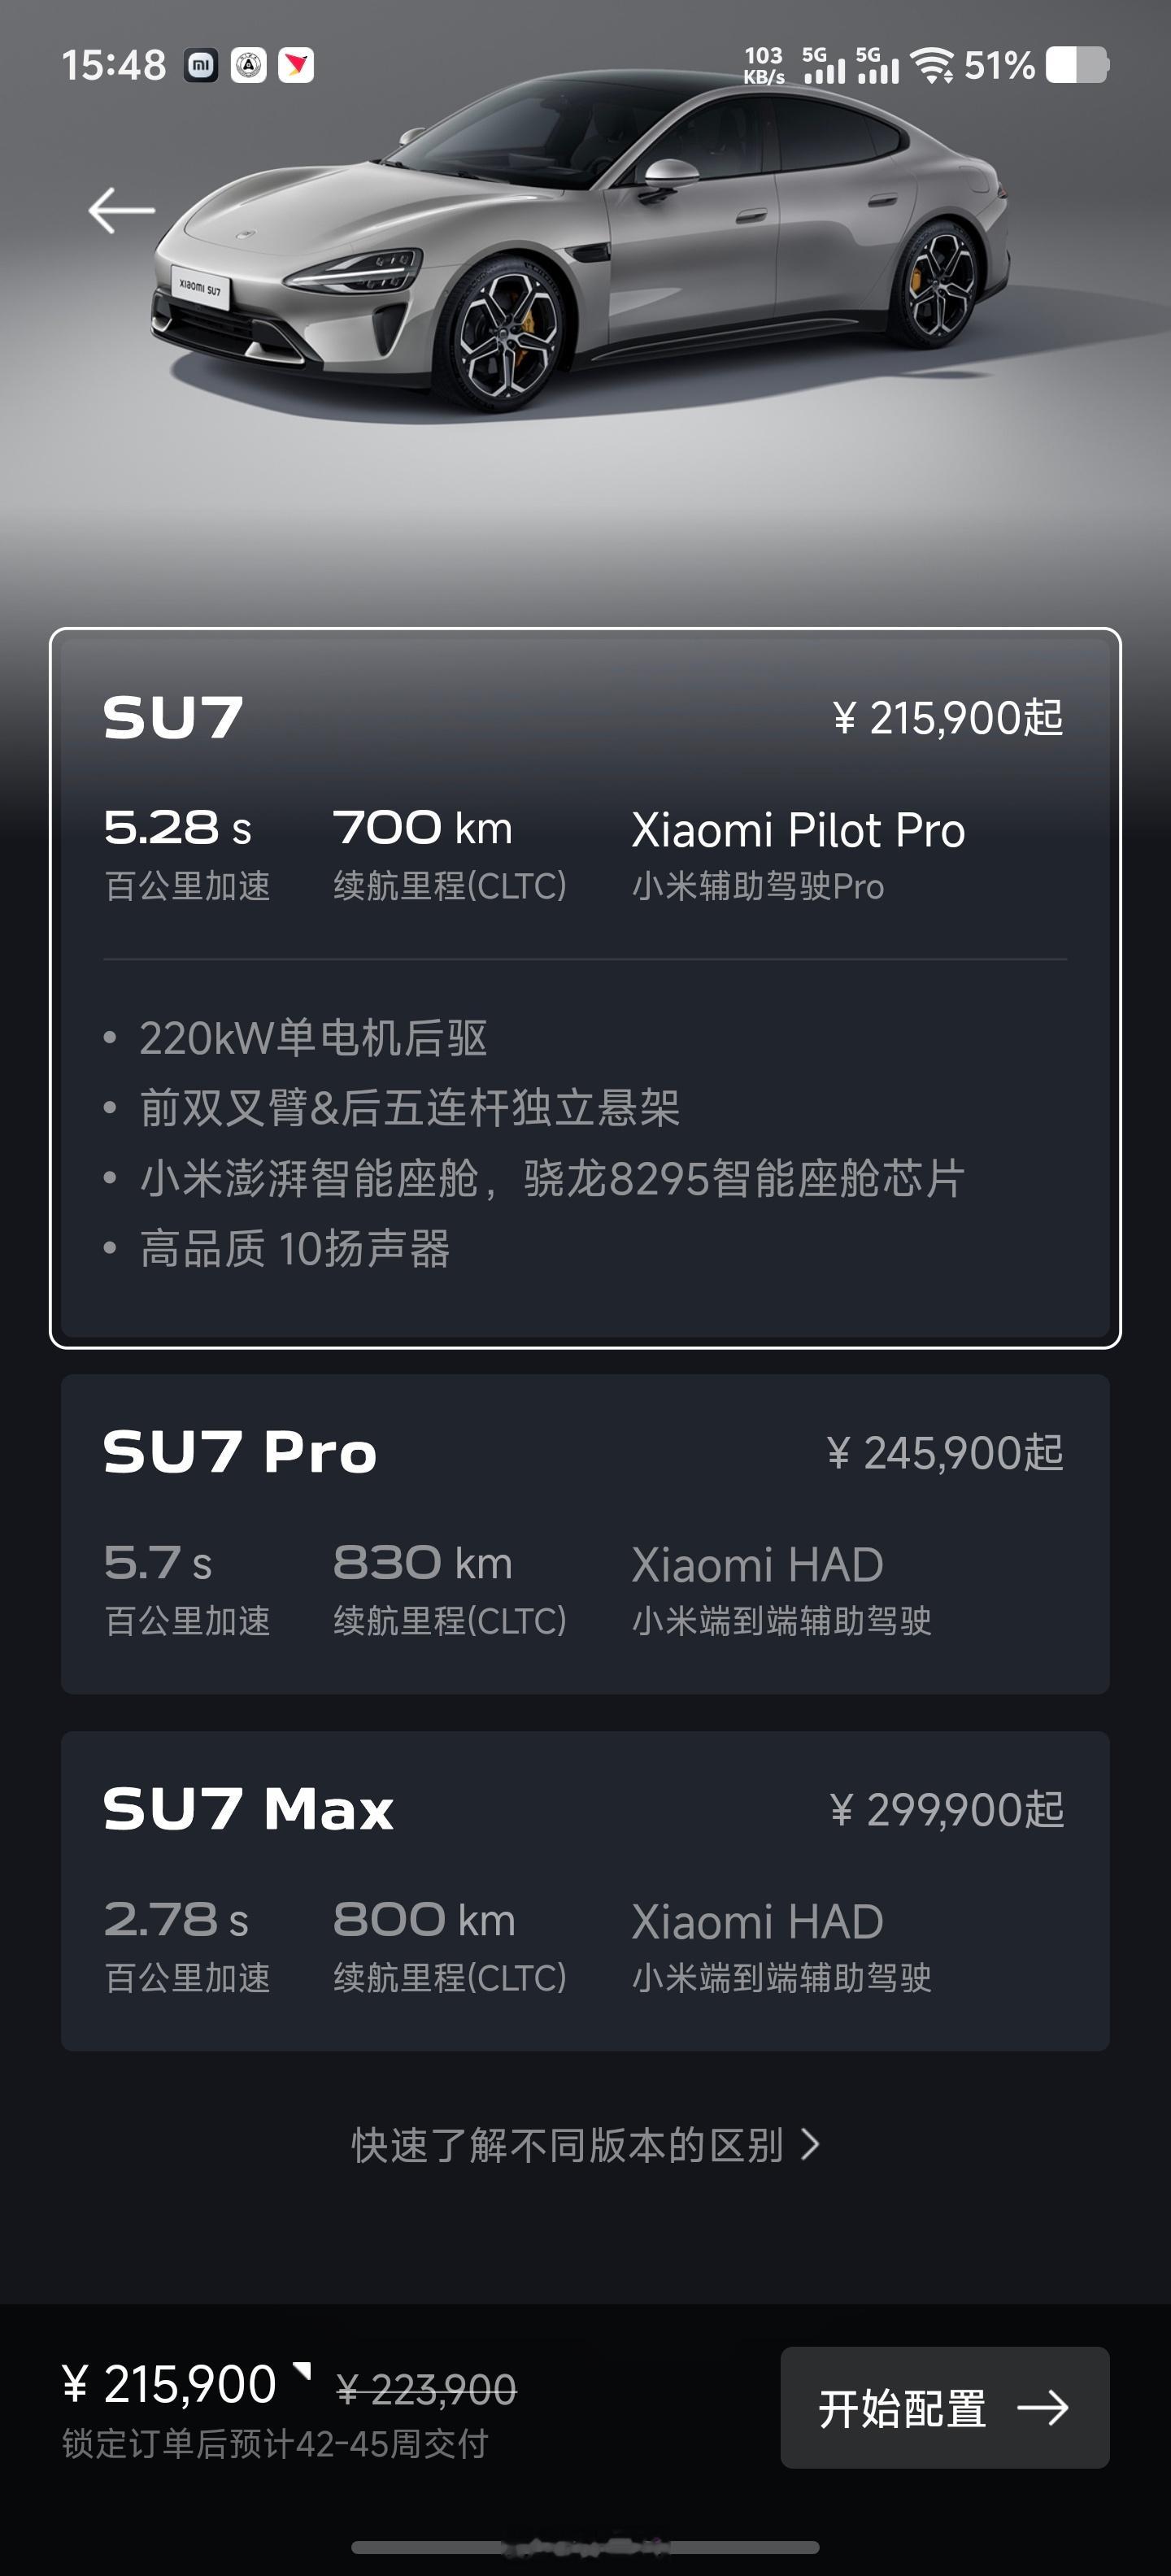Tap the SU7 Max ¥299,900起 price

pyautogui.click(x=946, y=1810)
